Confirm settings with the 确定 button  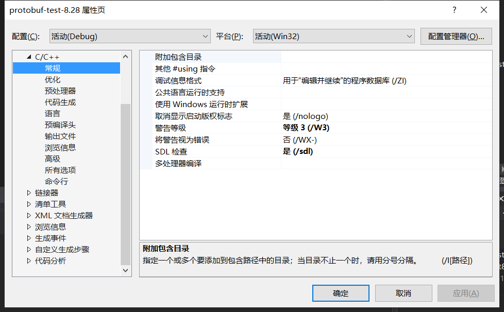[341, 293]
